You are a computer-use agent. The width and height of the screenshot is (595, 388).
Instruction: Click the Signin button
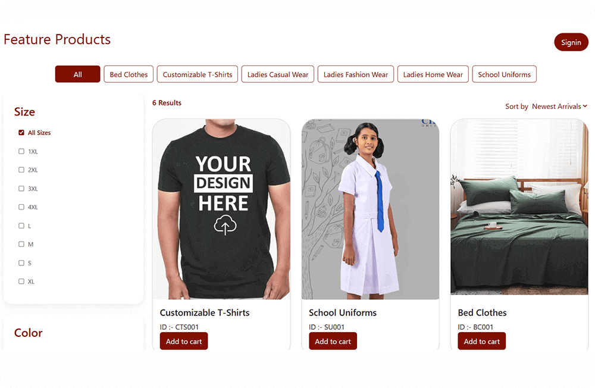(x=571, y=42)
